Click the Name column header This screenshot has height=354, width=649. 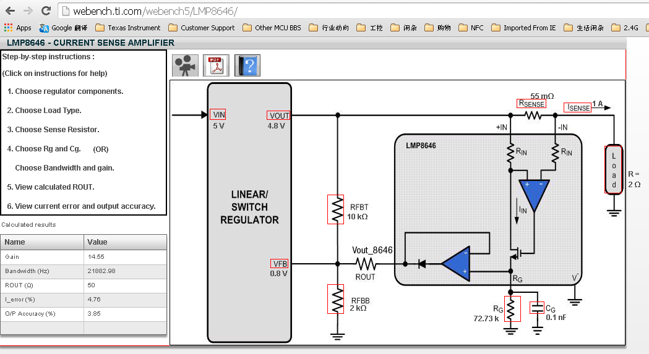tap(42, 242)
